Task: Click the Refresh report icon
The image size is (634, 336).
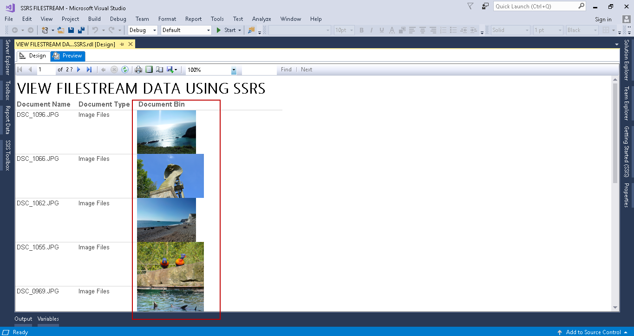Action: click(124, 70)
